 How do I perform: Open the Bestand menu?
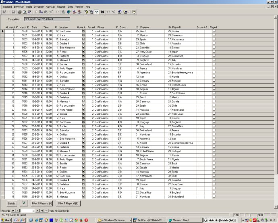[x=7, y=7]
